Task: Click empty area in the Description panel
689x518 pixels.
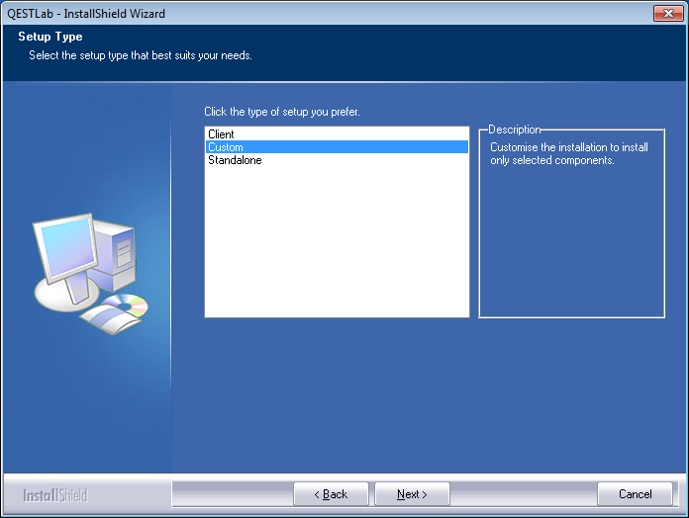Action: click(x=571, y=247)
